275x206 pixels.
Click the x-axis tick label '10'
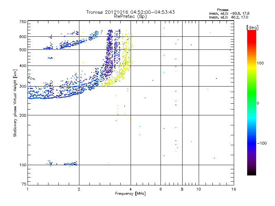coord(199,189)
